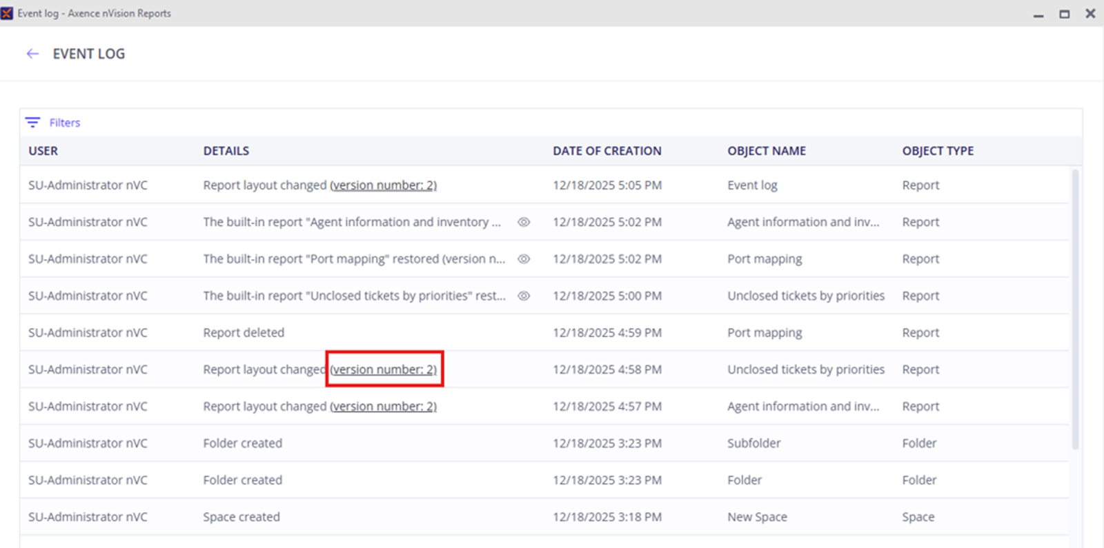Select the Space created row
Image resolution: width=1104 pixels, height=548 pixels.
pyautogui.click(x=241, y=517)
